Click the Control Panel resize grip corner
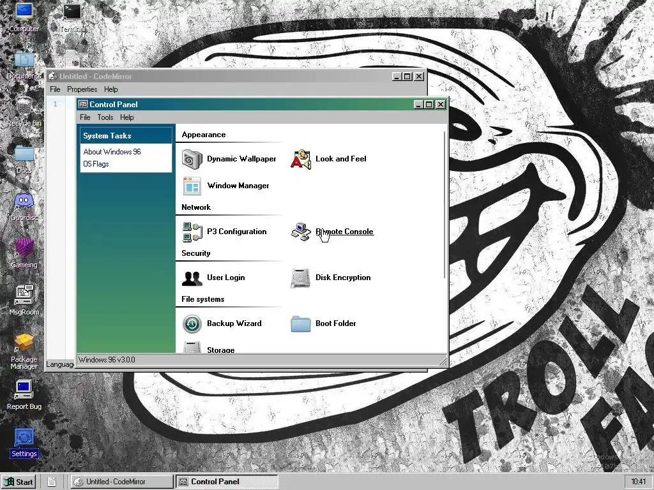Image resolution: width=654 pixels, height=490 pixels. [443, 362]
